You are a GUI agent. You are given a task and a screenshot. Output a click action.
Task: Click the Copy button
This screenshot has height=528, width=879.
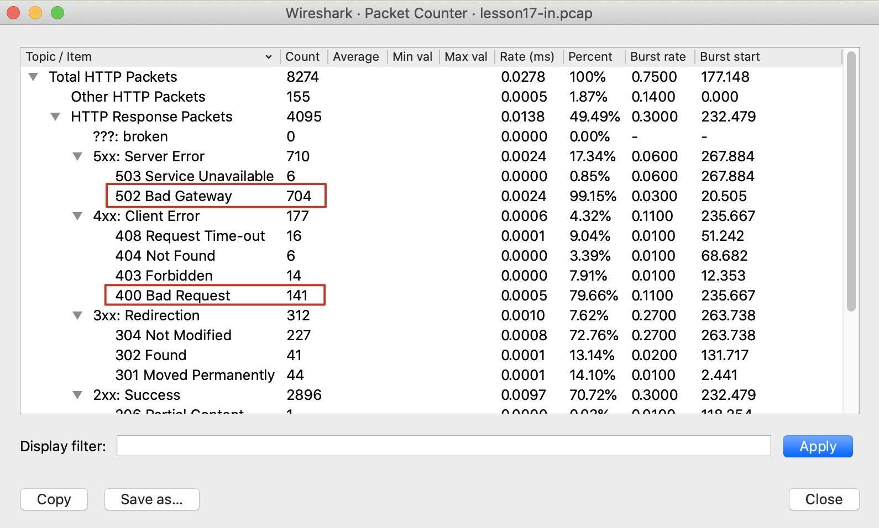click(x=54, y=499)
